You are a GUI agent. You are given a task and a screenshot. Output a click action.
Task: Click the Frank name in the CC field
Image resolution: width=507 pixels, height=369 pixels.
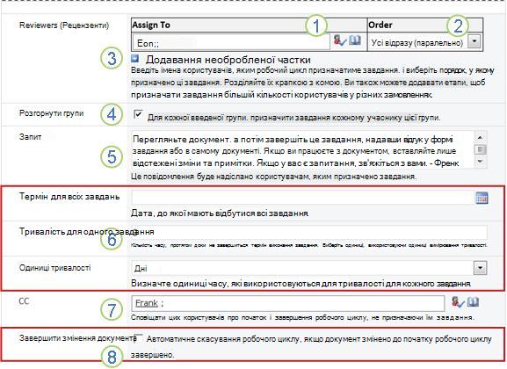pos(147,303)
